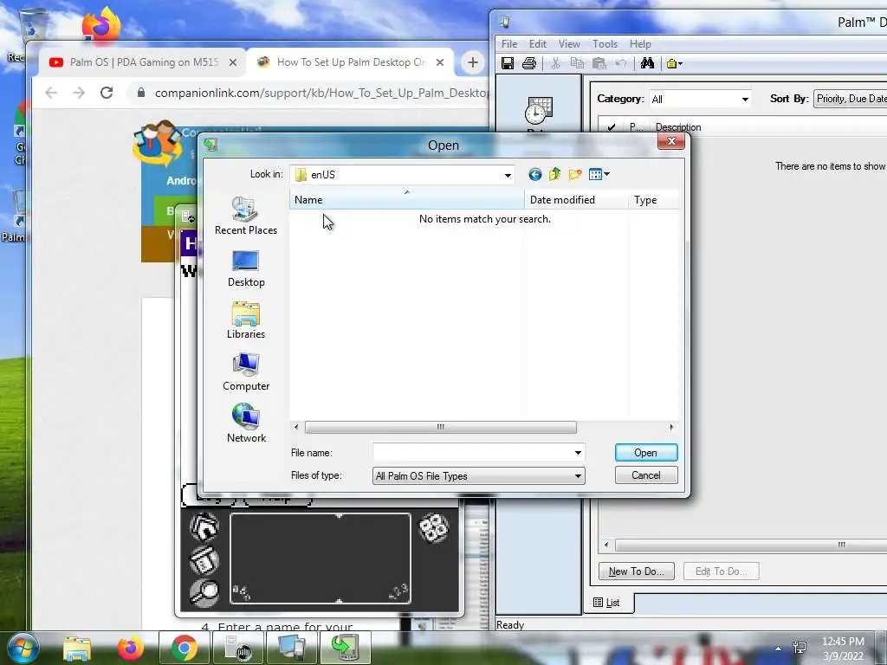Click the Paste icon in Palm Desktop toolbar
Viewport: 887px width, 665px height.
tap(599, 63)
